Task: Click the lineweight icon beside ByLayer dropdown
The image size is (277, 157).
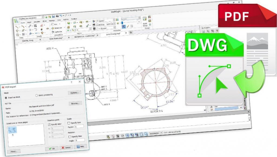Action: coord(94,29)
